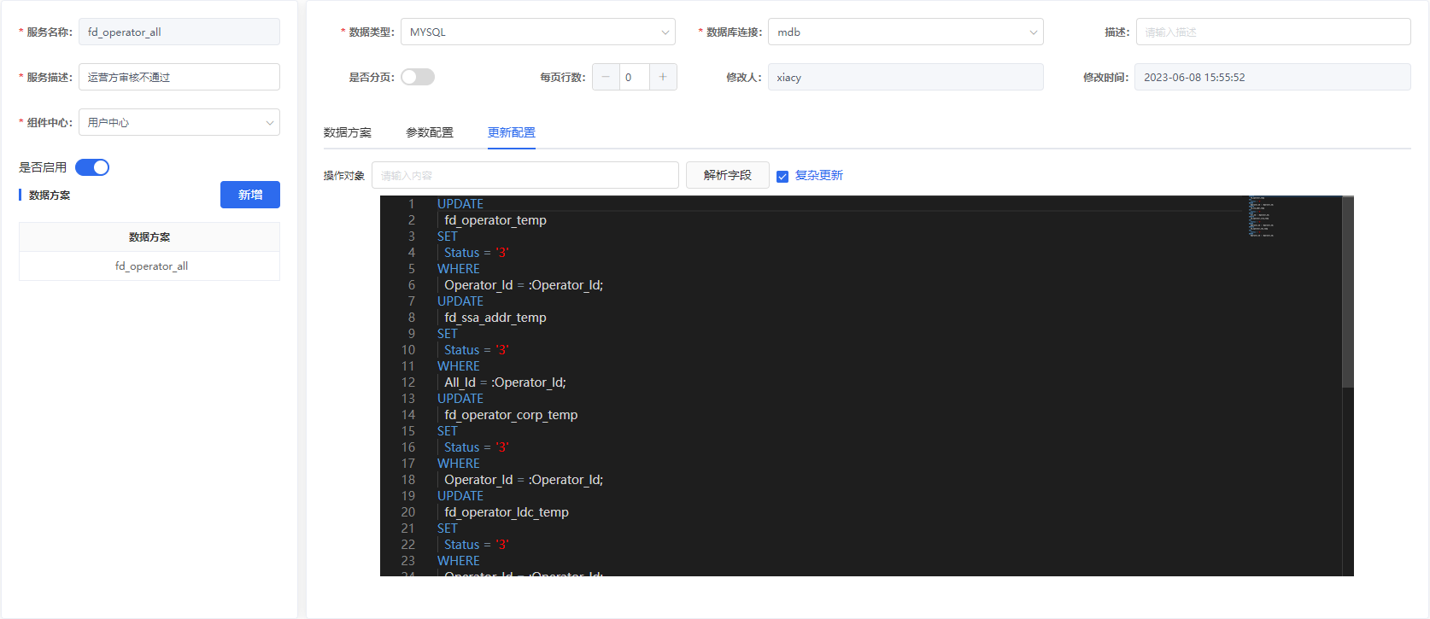The height and width of the screenshot is (619, 1430).
Task: Click code line 18 Operator_Id condition
Action: pos(524,480)
